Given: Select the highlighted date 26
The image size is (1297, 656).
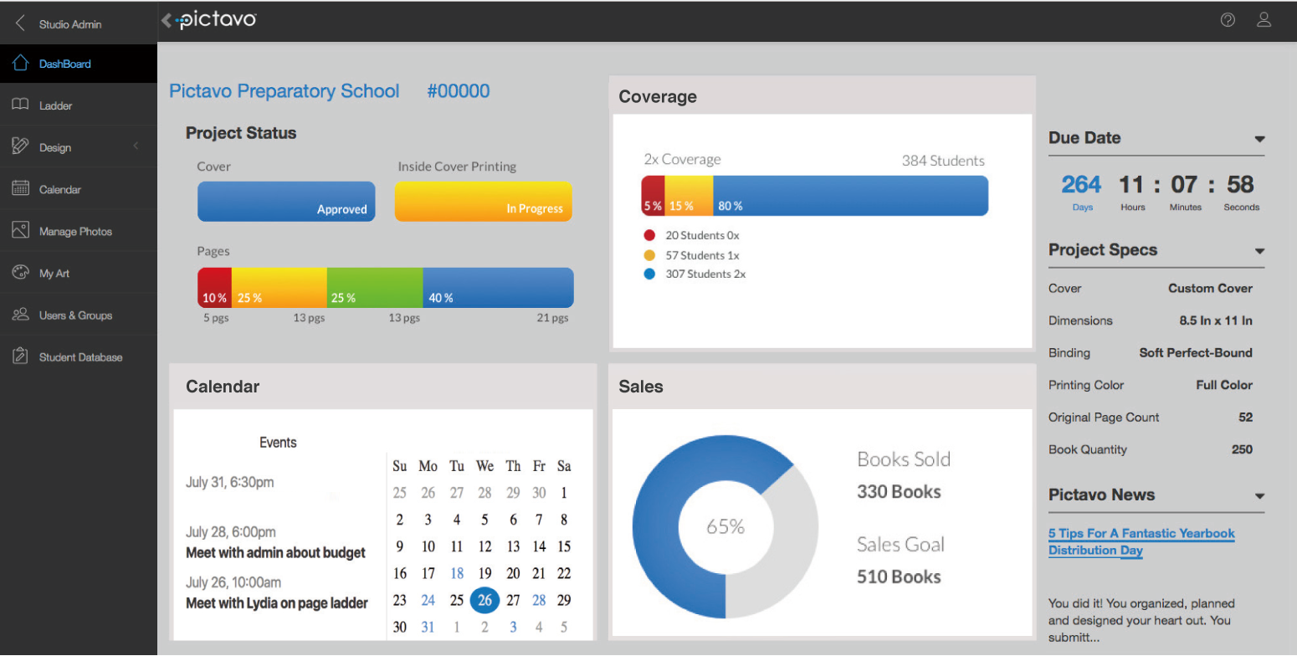Looking at the screenshot, I should click(484, 600).
